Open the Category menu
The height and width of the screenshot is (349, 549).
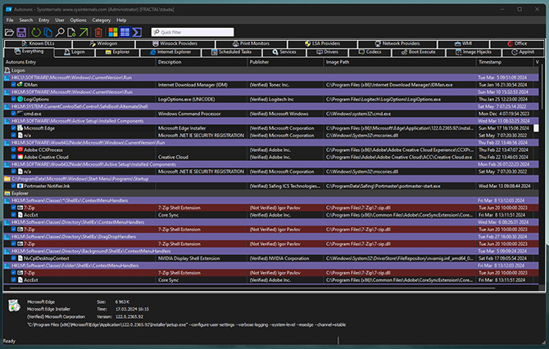(101, 20)
